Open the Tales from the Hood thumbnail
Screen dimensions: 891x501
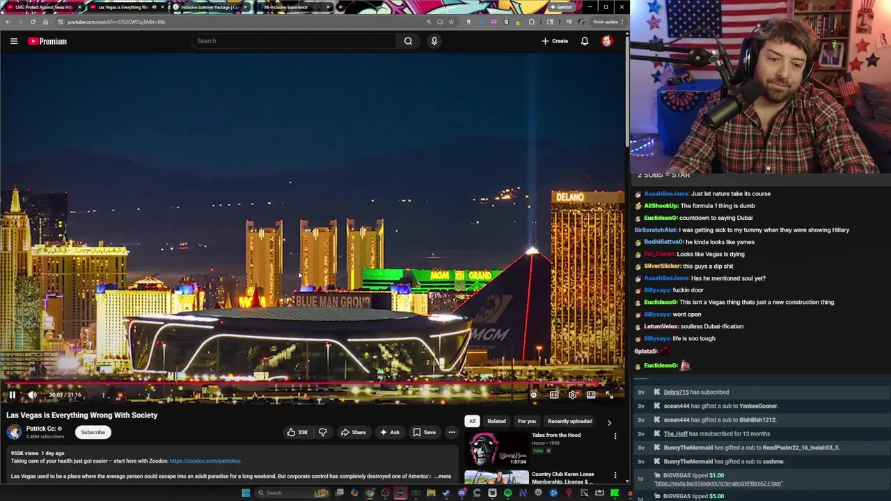tap(496, 449)
